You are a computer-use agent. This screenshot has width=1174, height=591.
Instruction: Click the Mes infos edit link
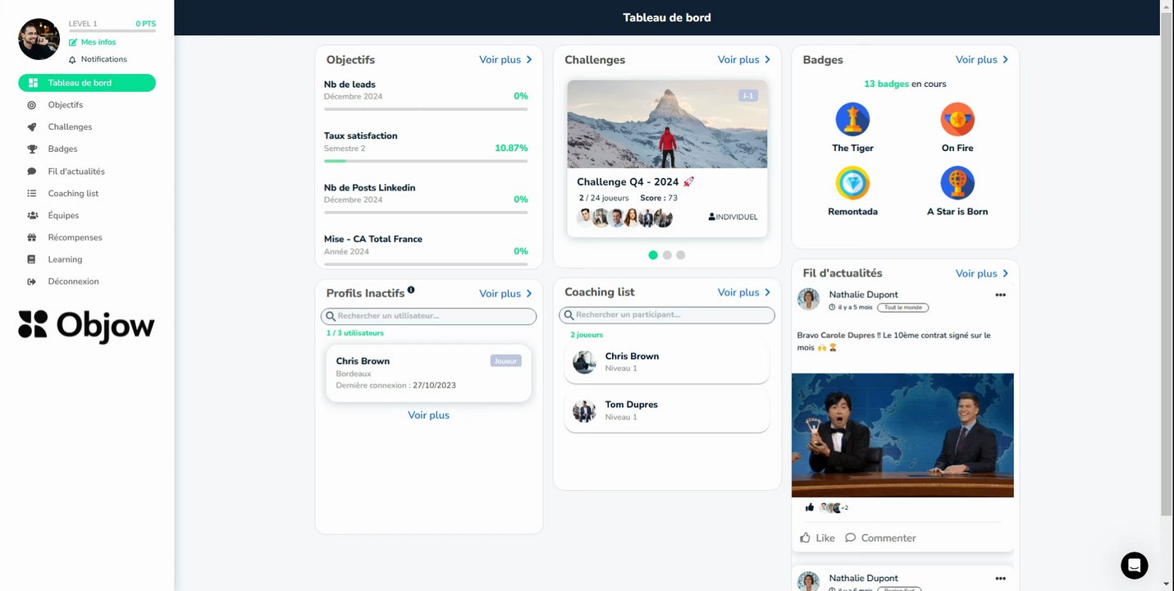tap(92, 42)
